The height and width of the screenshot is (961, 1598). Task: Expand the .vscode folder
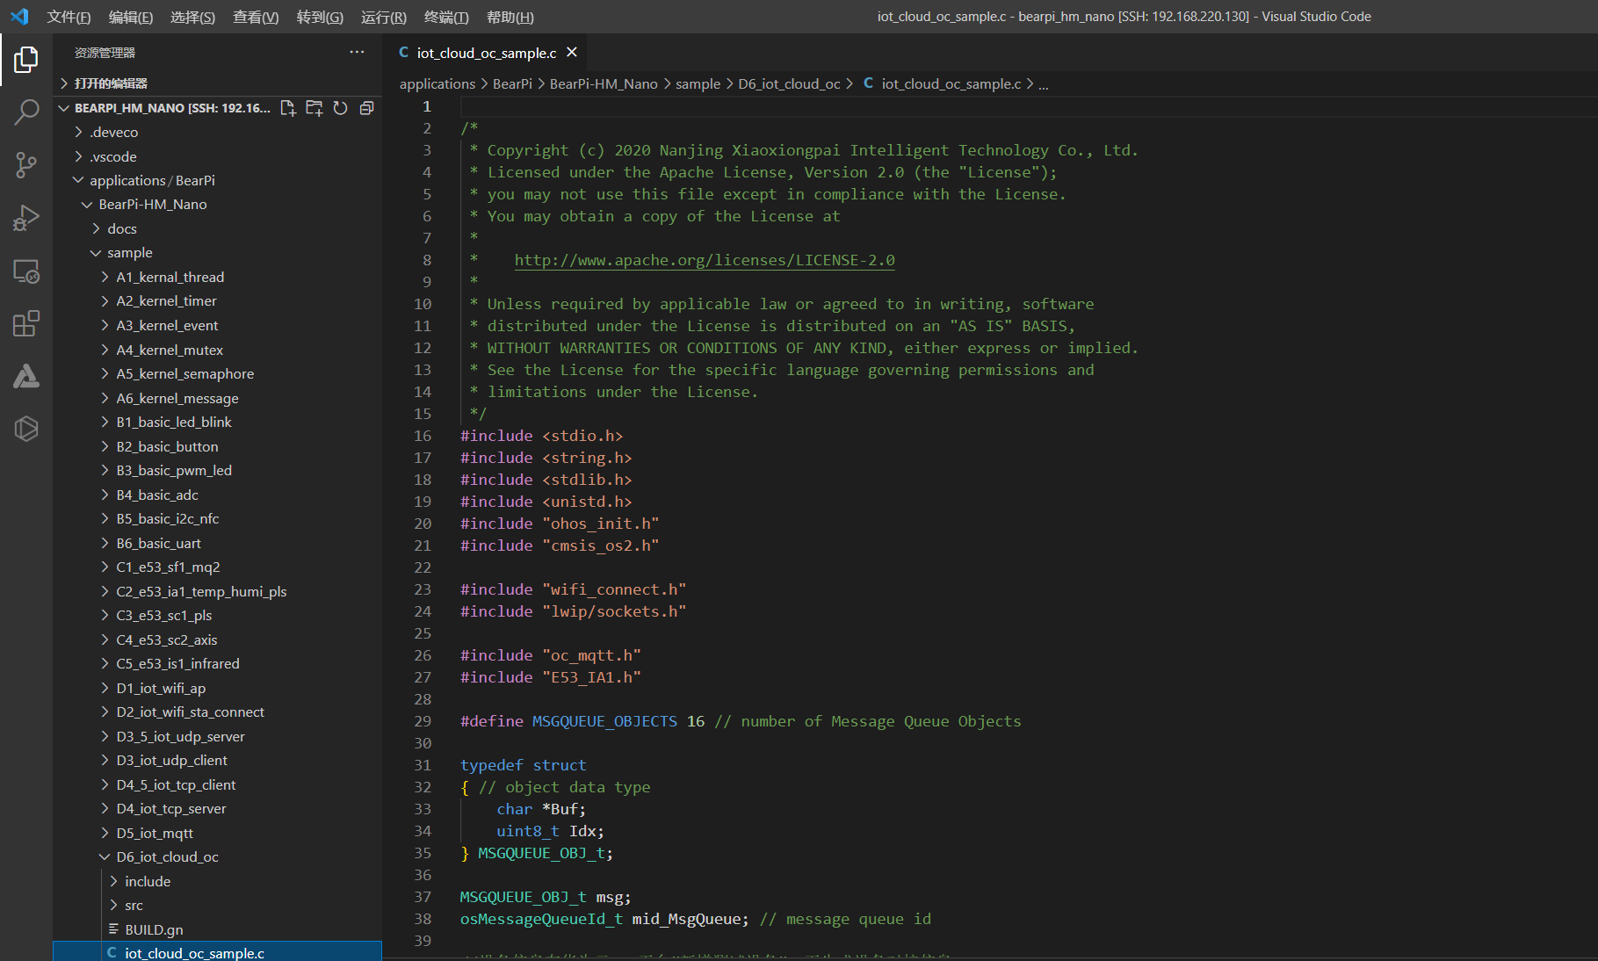[x=217, y=156]
